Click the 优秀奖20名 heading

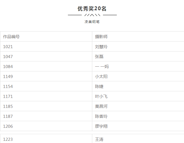click(92, 9)
